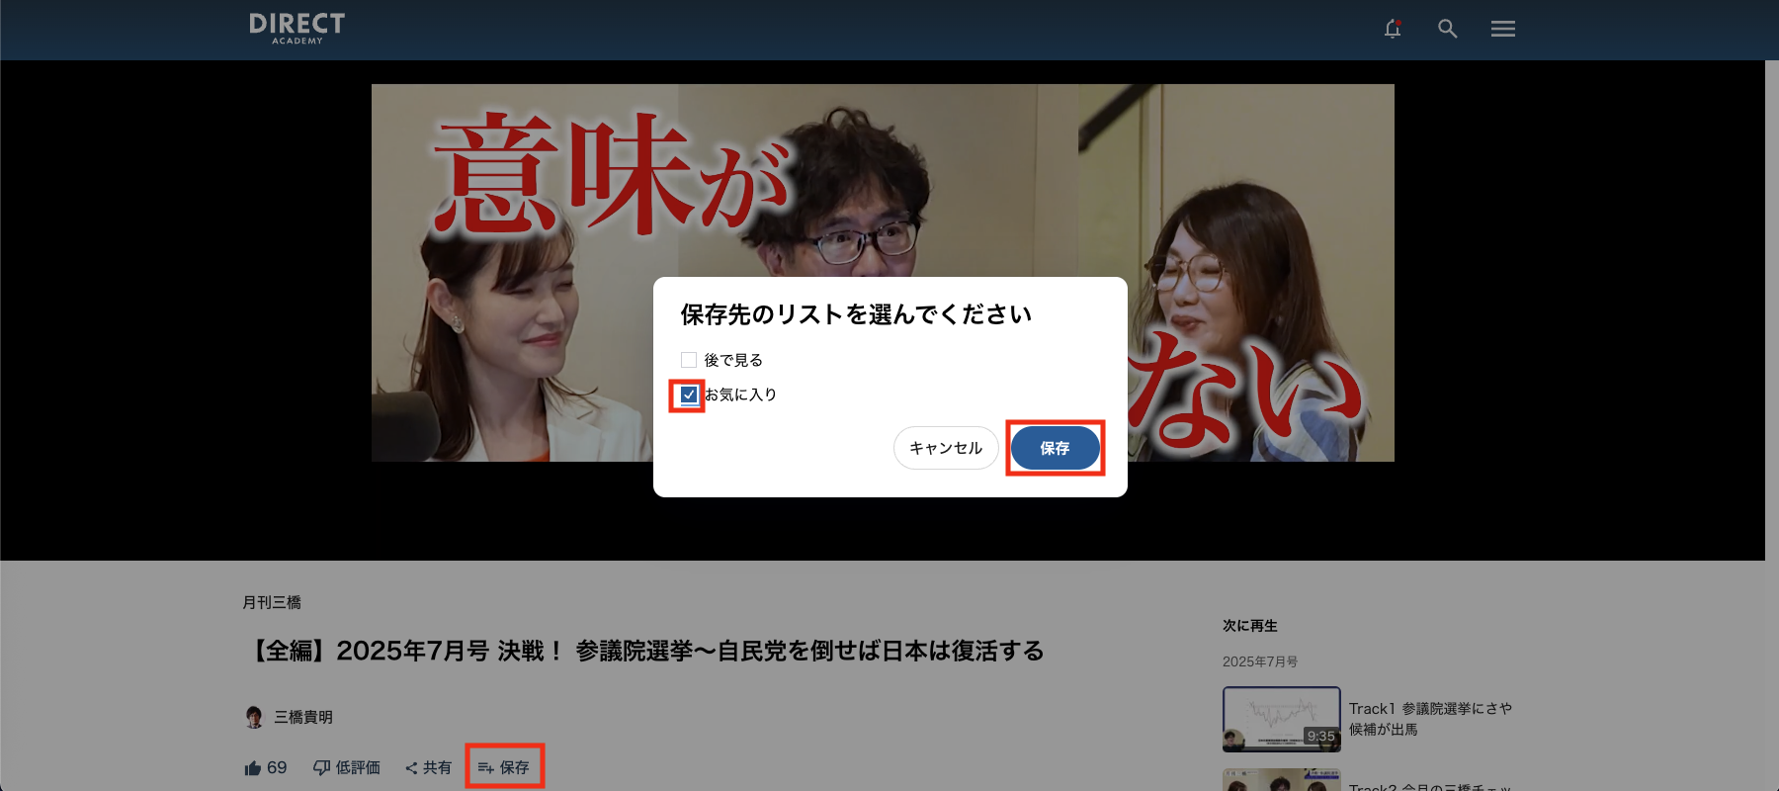
Task: Click the 次に再生 heading
Action: click(x=1250, y=626)
